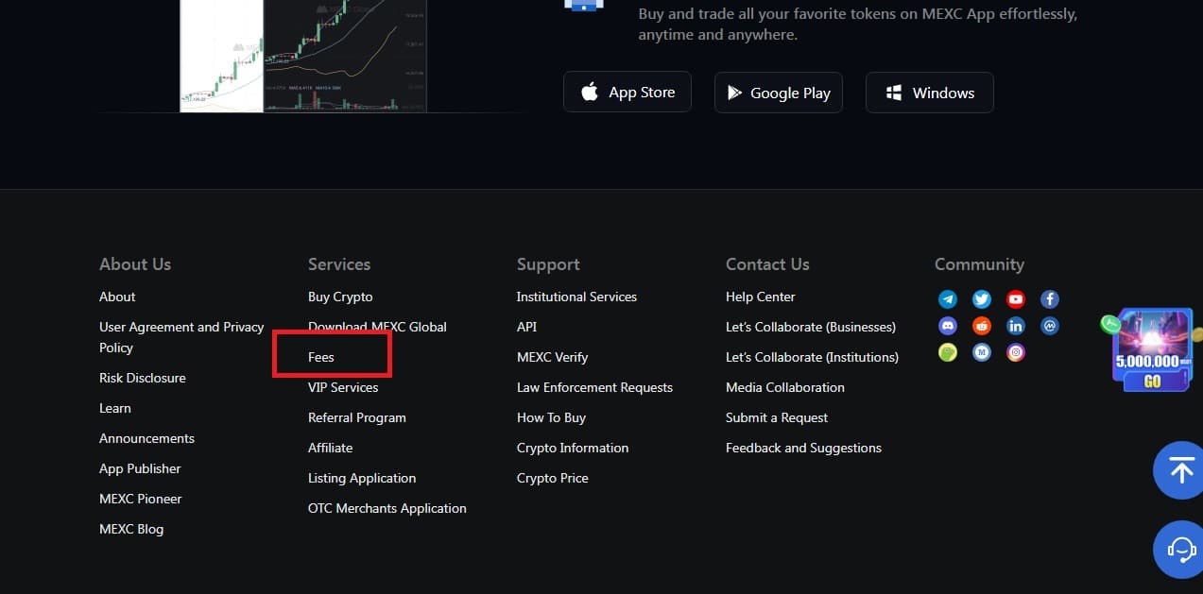Download from the Google Play button

point(779,93)
